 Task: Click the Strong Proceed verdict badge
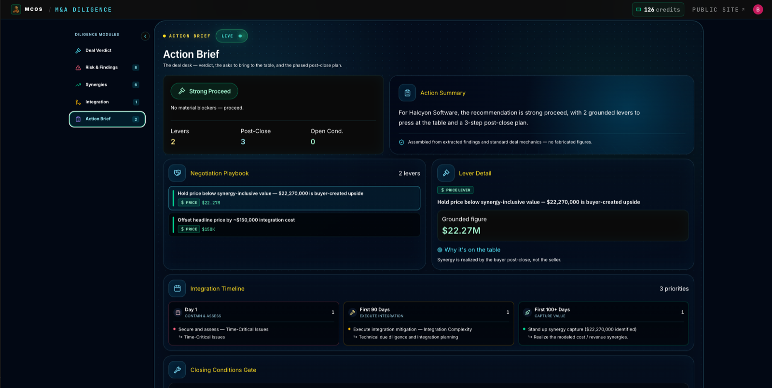click(204, 91)
